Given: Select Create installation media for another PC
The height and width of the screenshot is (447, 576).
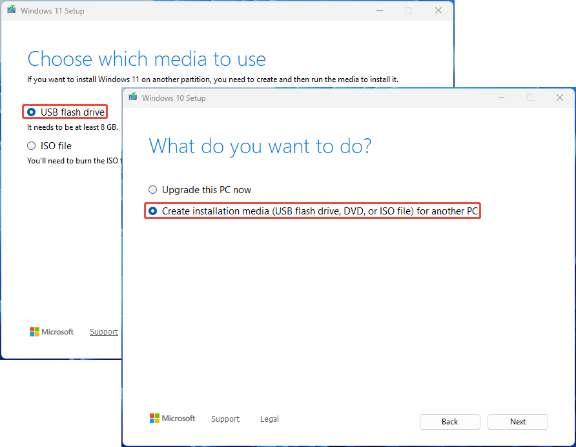Looking at the screenshot, I should tap(153, 210).
